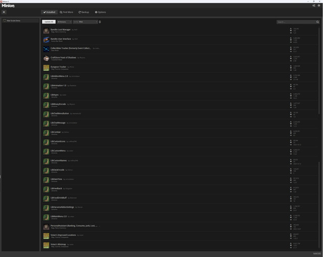Select the CraftStore Feast of Shadows title
Viewport: 323px width, 257px height.
(x=64, y=57)
